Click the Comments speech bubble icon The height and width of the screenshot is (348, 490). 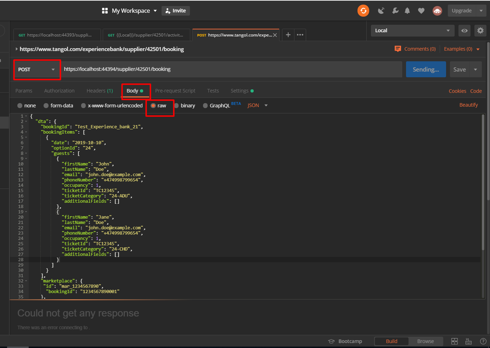pos(398,49)
